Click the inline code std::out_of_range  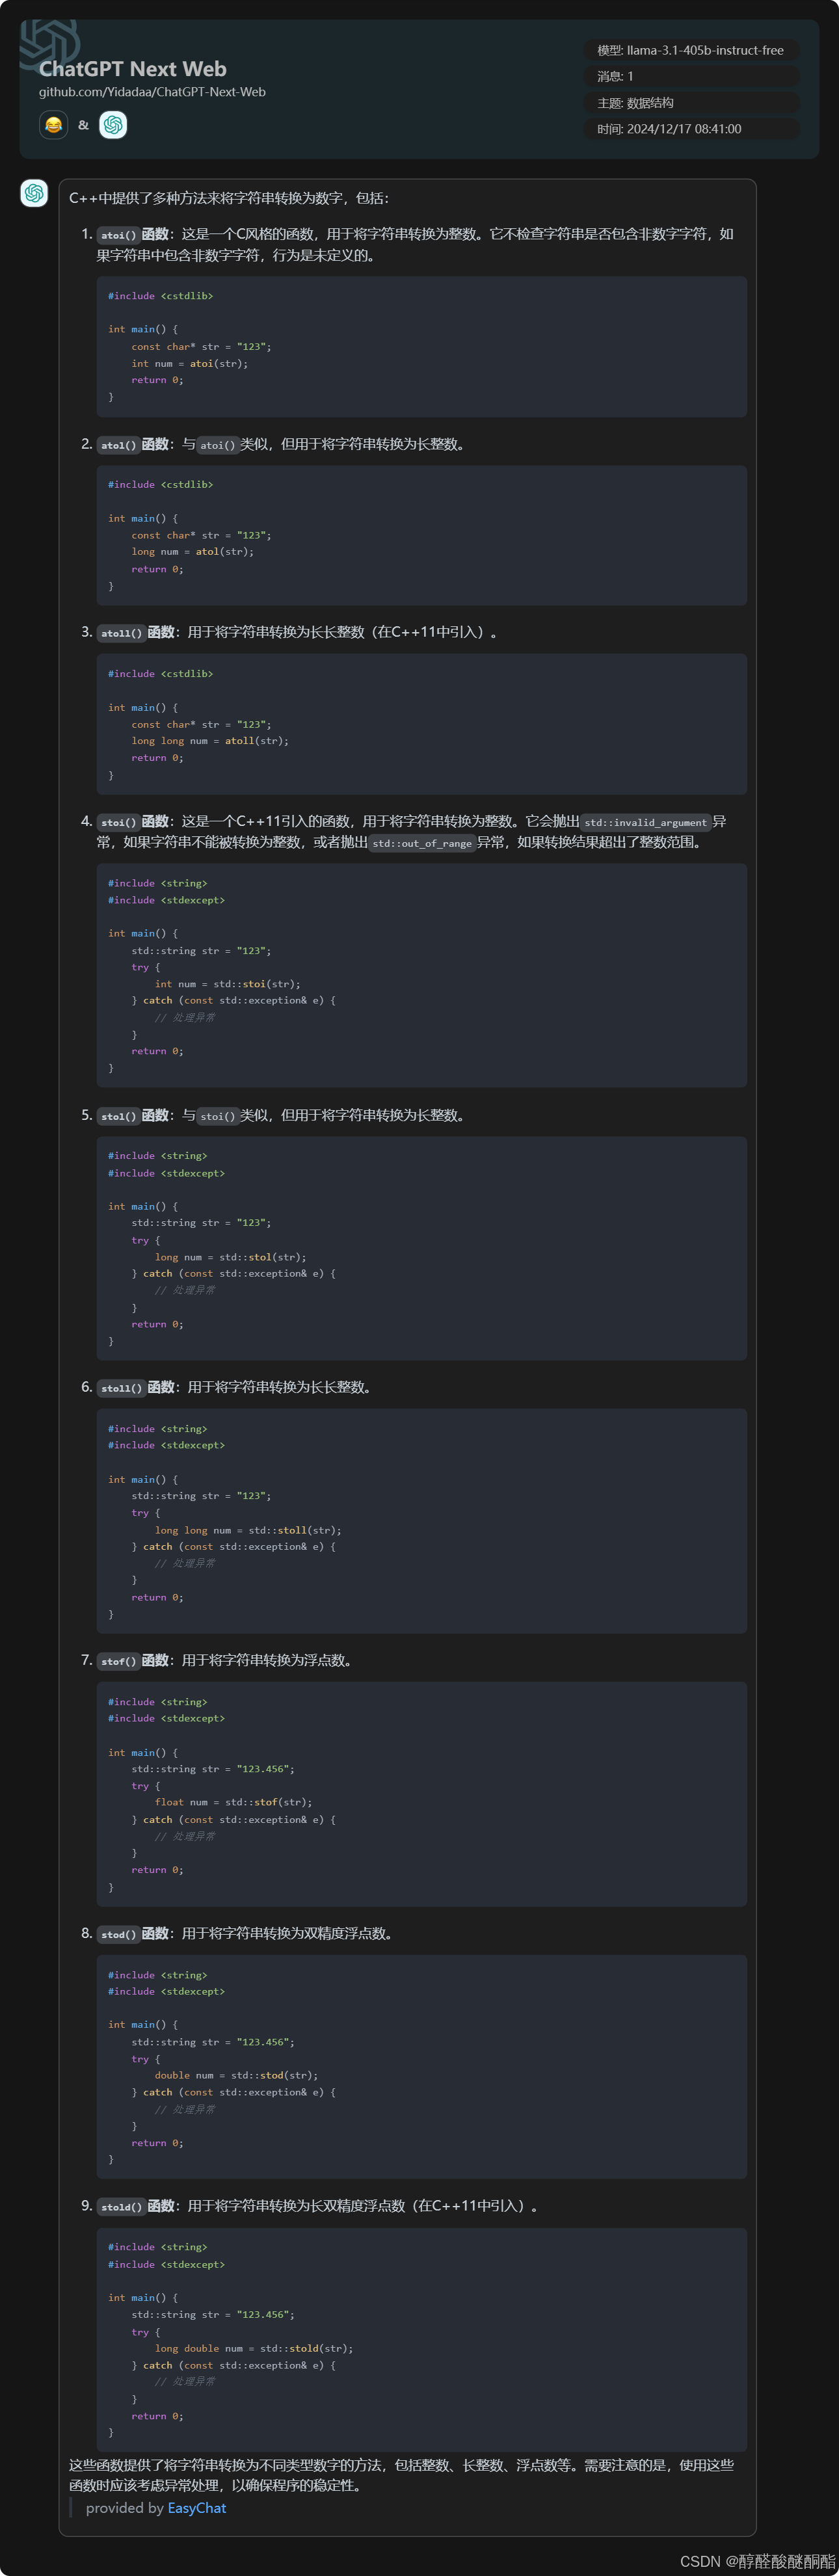point(422,843)
